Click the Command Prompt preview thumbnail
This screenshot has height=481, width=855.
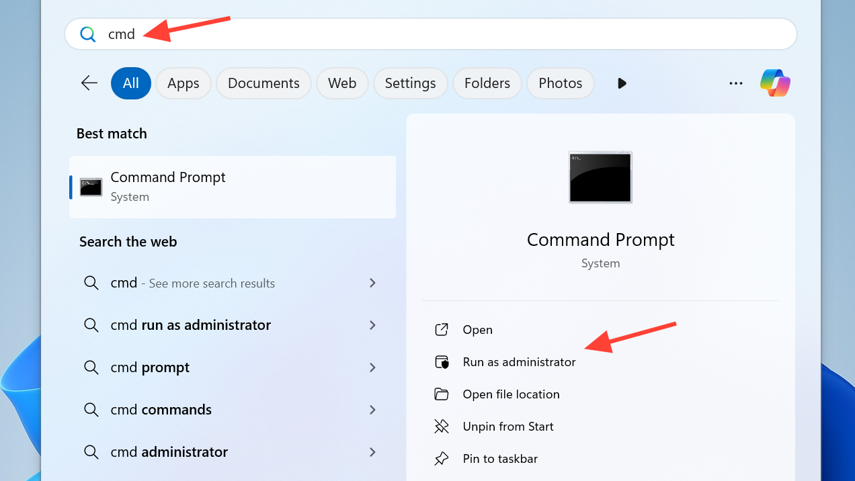point(600,177)
